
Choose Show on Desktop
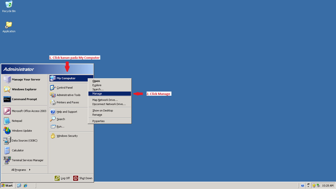[109, 110]
